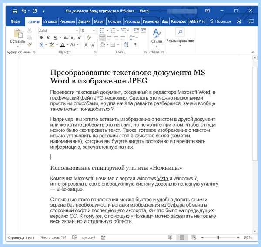Click the Save icon in the title bar

[15, 11]
